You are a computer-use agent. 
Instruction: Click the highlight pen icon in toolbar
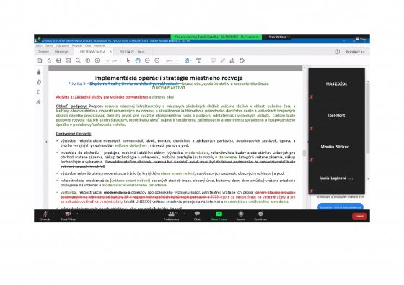tap(223, 60)
